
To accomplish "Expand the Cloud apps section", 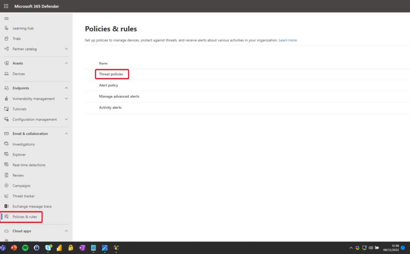I will [x=66, y=231].
